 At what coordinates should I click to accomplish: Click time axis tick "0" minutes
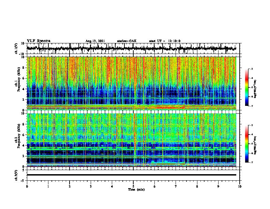(x=27, y=186)
